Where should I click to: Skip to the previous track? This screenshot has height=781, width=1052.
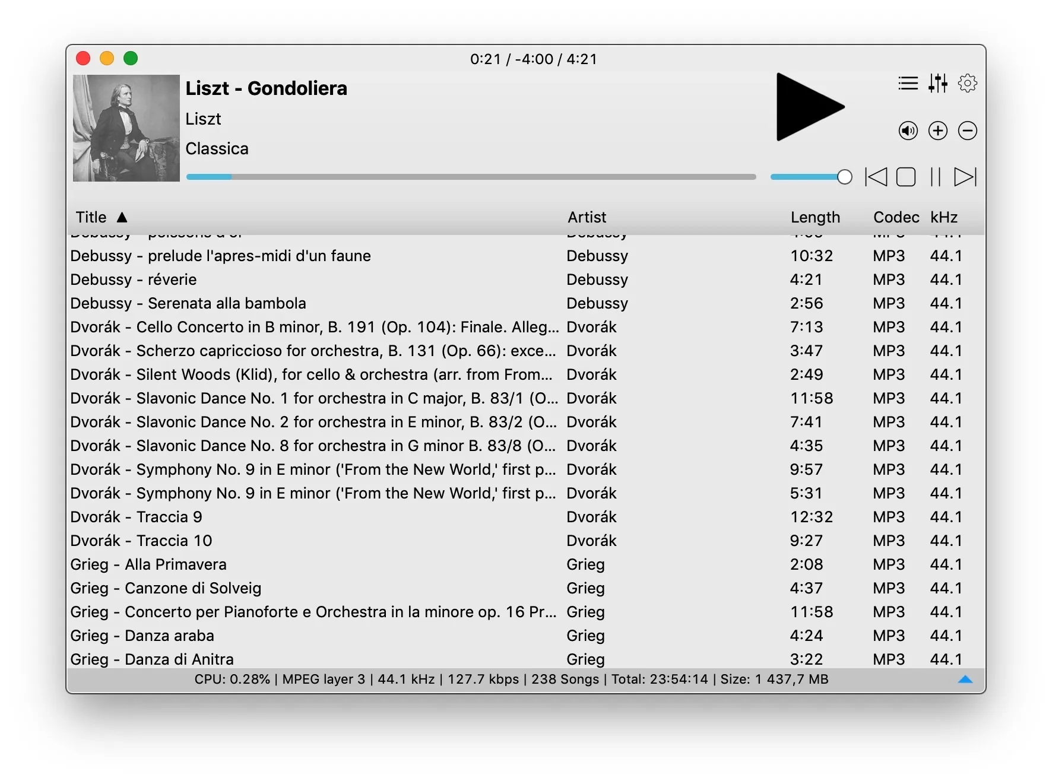(877, 176)
